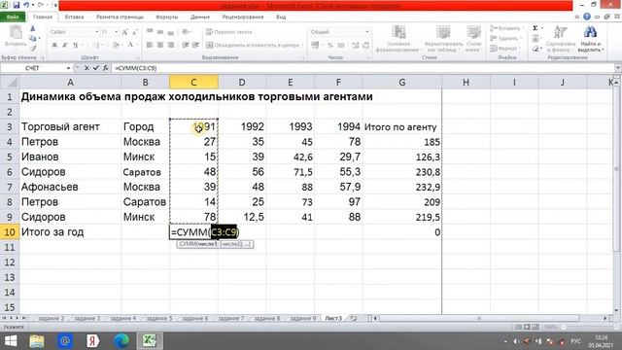Click the Save icon in quick access toolbar

pos(17,6)
